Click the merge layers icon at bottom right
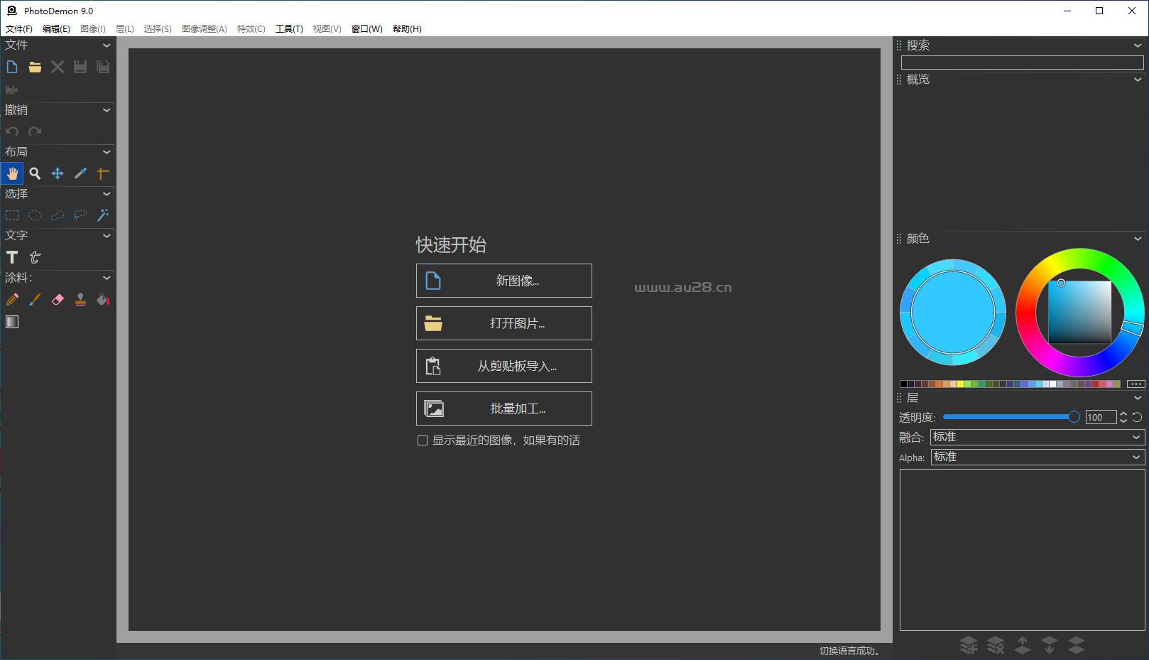This screenshot has height=660, width=1149. pos(1077,645)
